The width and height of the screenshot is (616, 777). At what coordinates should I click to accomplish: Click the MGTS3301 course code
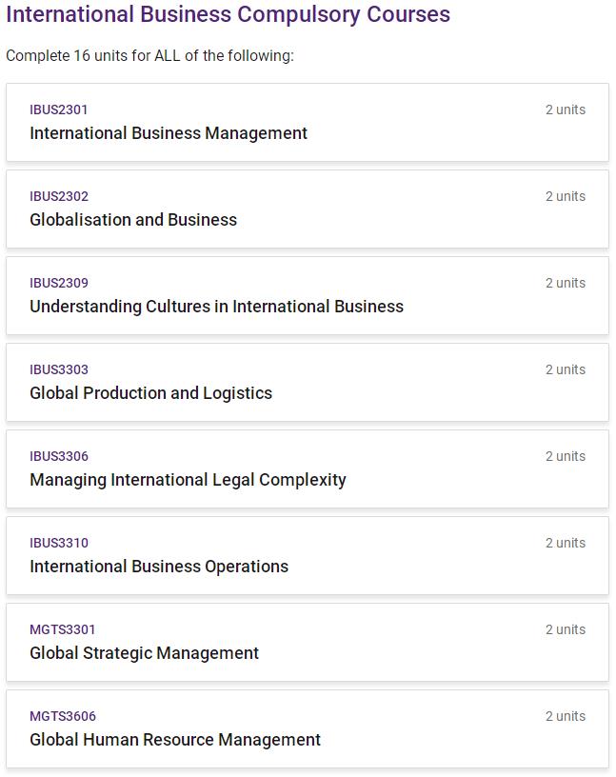(x=63, y=629)
